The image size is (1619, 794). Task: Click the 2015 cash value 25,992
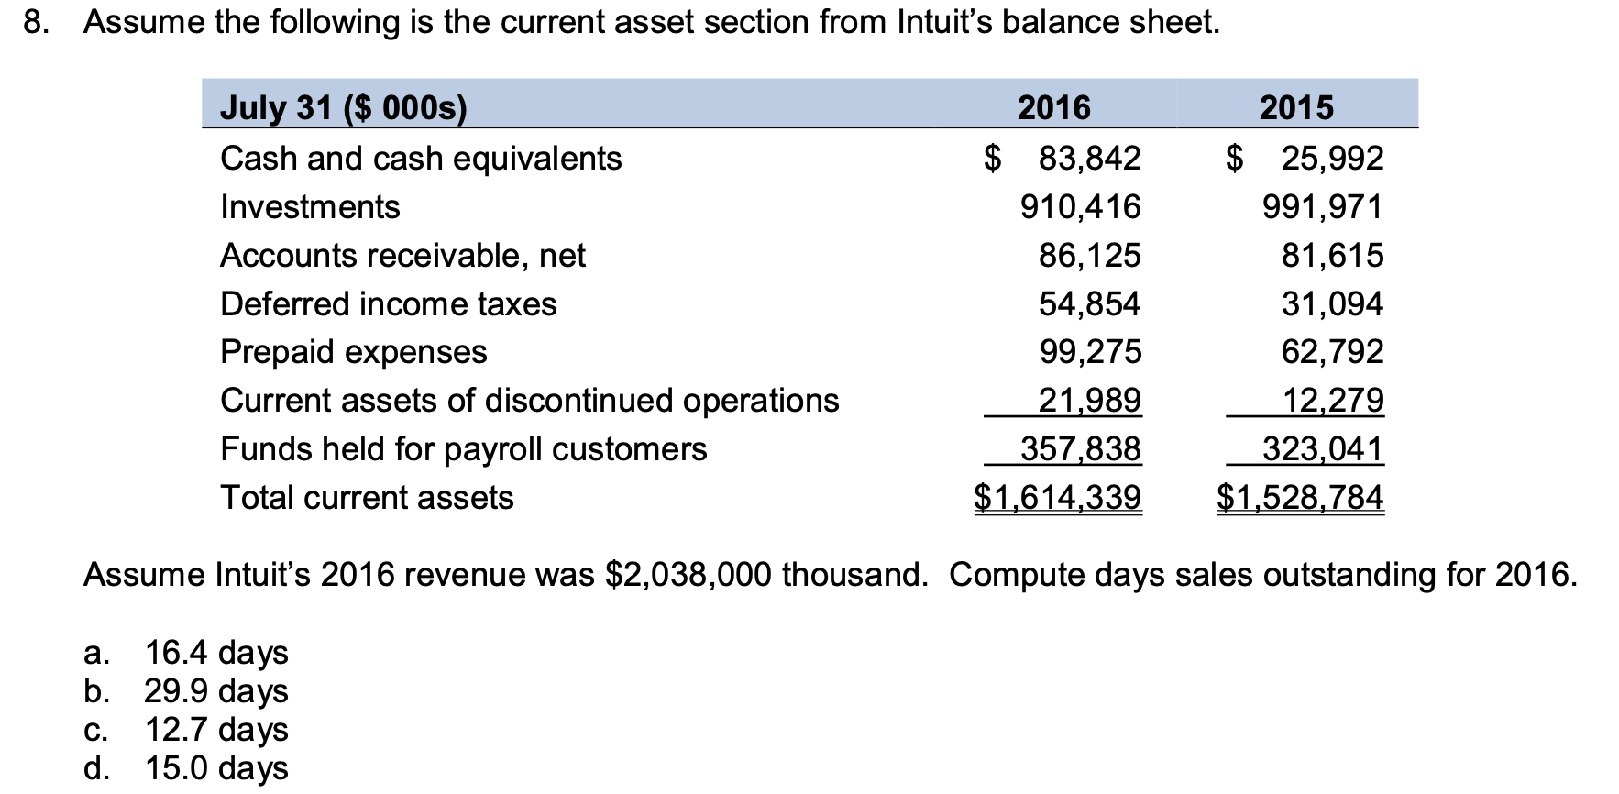[1332, 159]
